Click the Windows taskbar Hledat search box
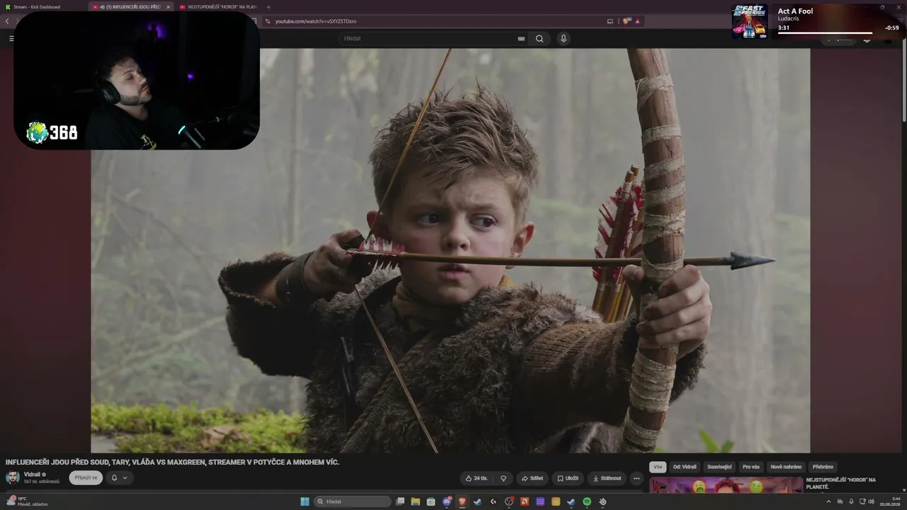The width and height of the screenshot is (907, 510). click(352, 501)
